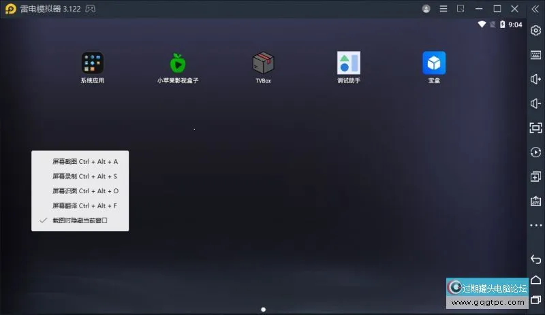Screen dimensions: 545x315
Task: Open the 宝盒 app
Action: click(434, 63)
